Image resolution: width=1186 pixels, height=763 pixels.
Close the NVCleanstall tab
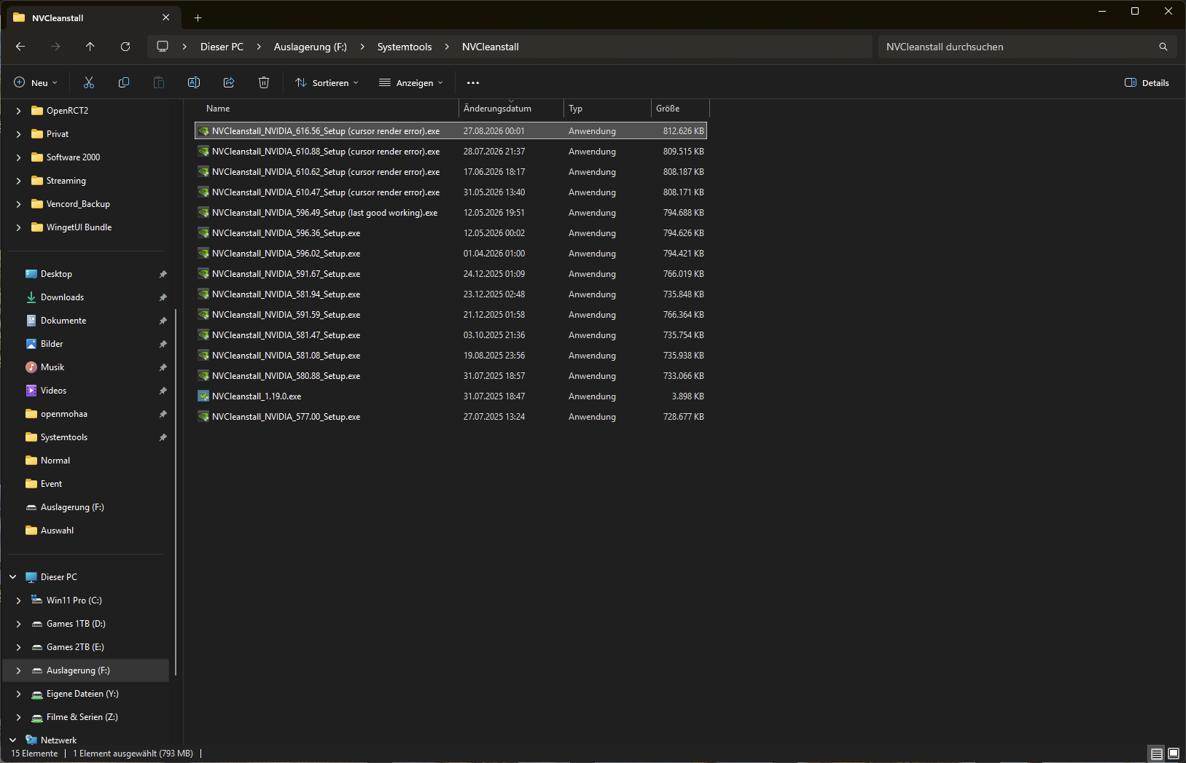pyautogui.click(x=166, y=17)
